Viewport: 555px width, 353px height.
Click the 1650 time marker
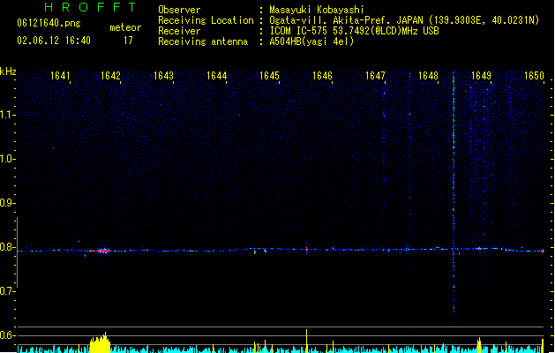pyautogui.click(x=534, y=76)
